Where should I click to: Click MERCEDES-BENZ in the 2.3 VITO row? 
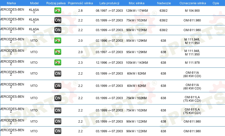click(12, 63)
